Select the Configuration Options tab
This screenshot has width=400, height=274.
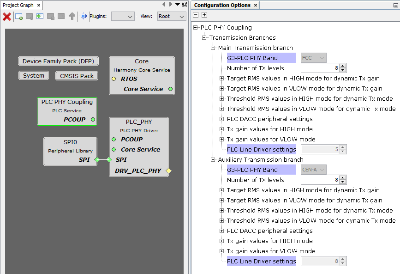tap(222, 5)
